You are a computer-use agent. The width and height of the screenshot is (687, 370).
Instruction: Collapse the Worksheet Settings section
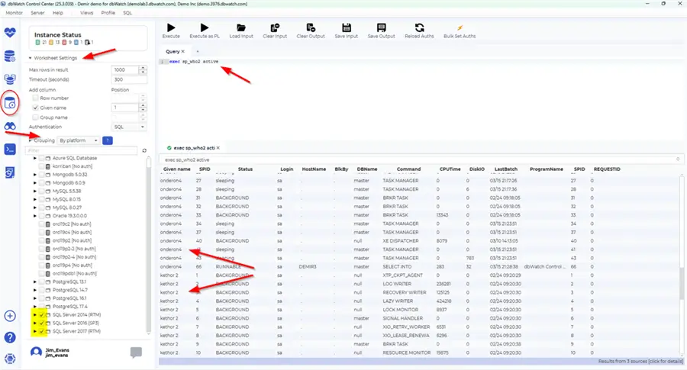point(31,58)
